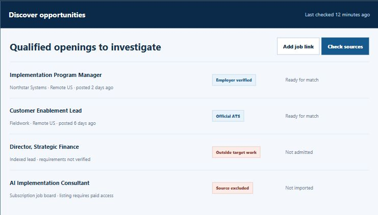Click the Source excluded badge
This screenshot has width=378, height=215.
point(233,188)
